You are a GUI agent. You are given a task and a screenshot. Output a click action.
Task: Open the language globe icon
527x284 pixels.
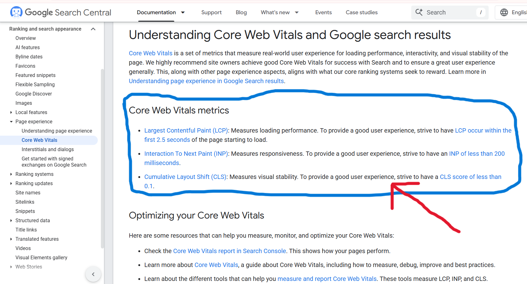tap(504, 12)
